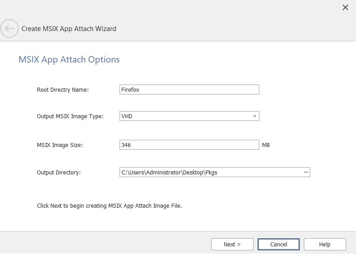
Task: Close the wizard using the X button
Action: click(x=345, y=7)
